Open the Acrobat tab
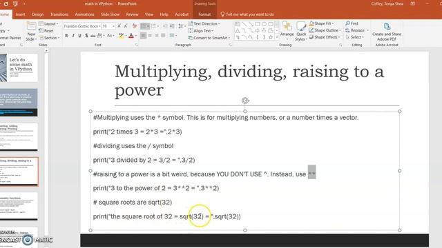 (182, 14)
